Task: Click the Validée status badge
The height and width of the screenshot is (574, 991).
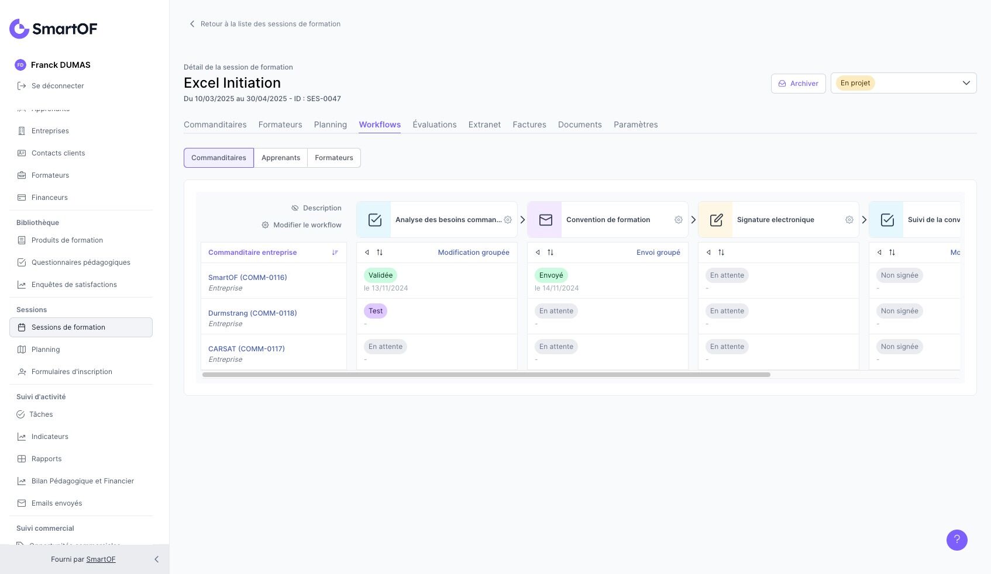Action: pos(380,275)
